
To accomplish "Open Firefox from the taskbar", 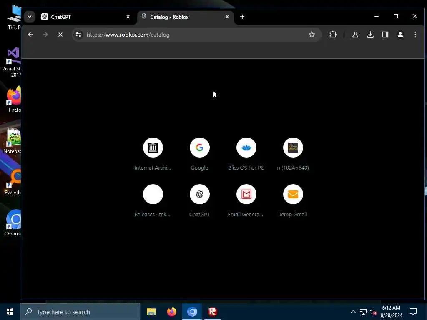I will click(x=171, y=312).
